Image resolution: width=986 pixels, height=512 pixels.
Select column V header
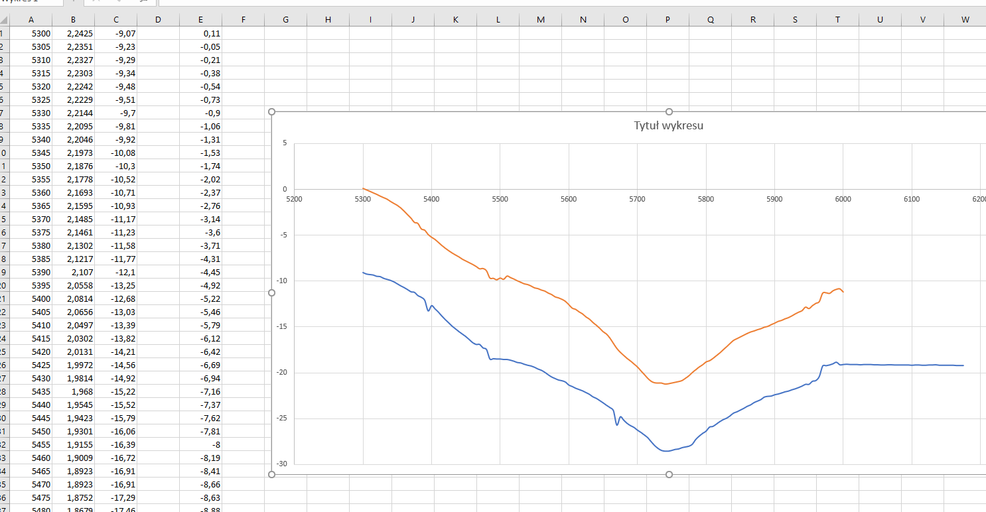coord(922,20)
